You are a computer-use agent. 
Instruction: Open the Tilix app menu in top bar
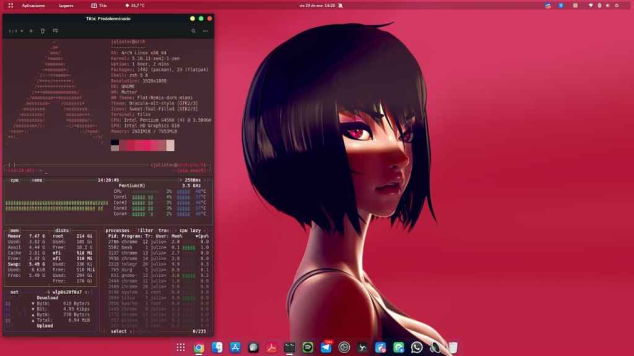pyautogui.click(x=98, y=5)
